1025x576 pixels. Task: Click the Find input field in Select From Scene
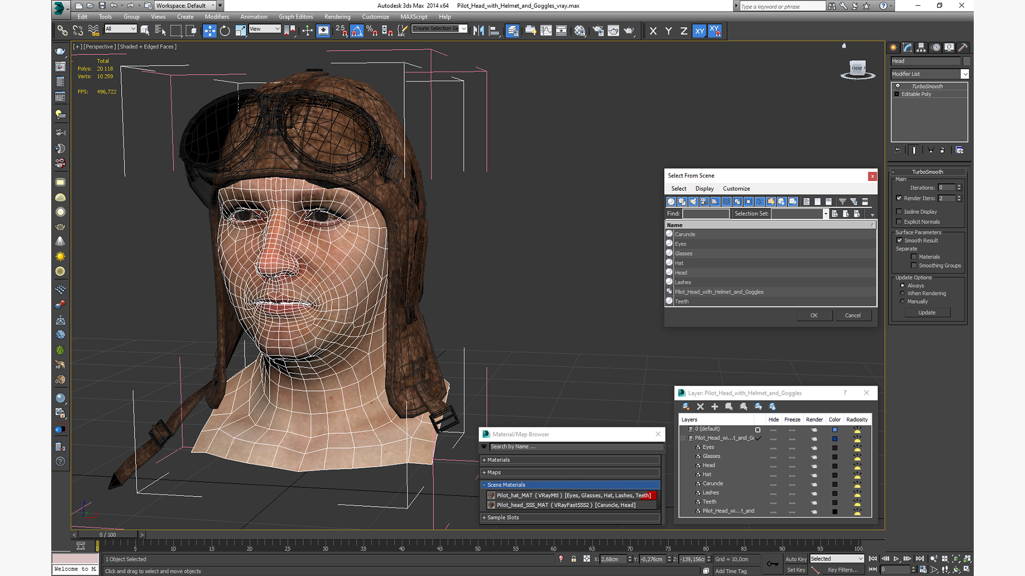click(706, 214)
